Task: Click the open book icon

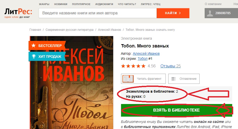Action: tap(128, 79)
